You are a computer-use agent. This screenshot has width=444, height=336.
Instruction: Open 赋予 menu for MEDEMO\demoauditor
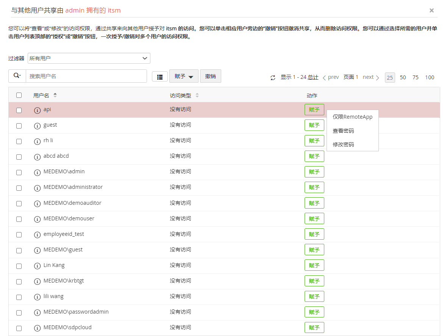coord(314,203)
